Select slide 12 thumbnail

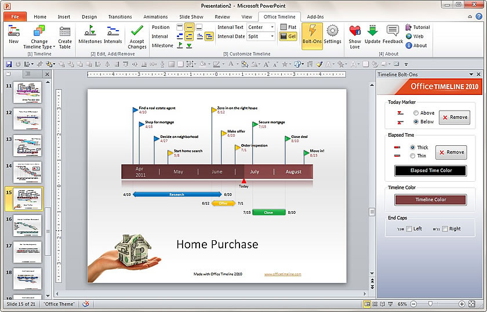(x=27, y=119)
